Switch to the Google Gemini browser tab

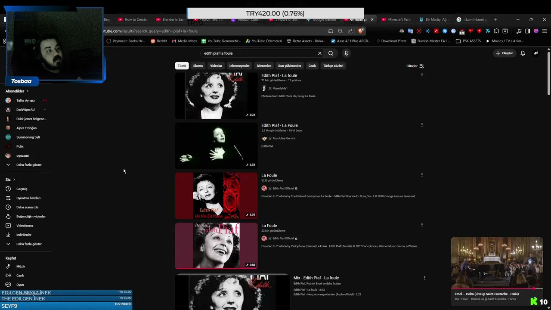(x=321, y=19)
